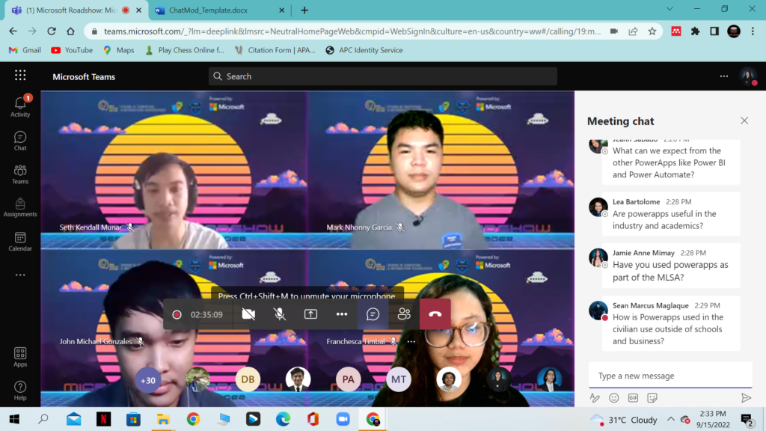Open Windows Start menu
This screenshot has height=431, width=766.
(14, 419)
